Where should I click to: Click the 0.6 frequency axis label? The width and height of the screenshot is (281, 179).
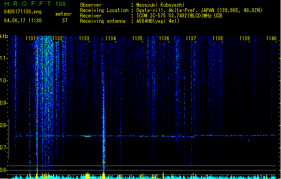(4, 170)
